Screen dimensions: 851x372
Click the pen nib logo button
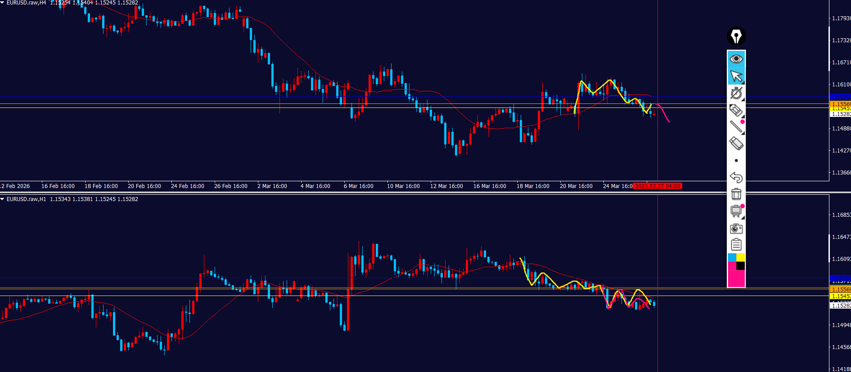[736, 36]
